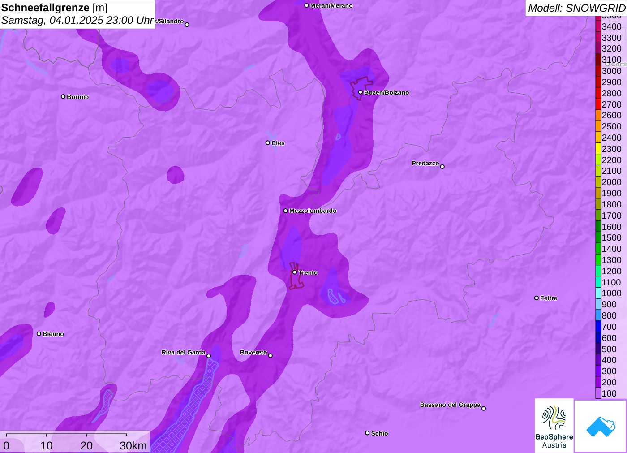
Task: Click the Modell: SNOWGRID label
Action: [576, 8]
